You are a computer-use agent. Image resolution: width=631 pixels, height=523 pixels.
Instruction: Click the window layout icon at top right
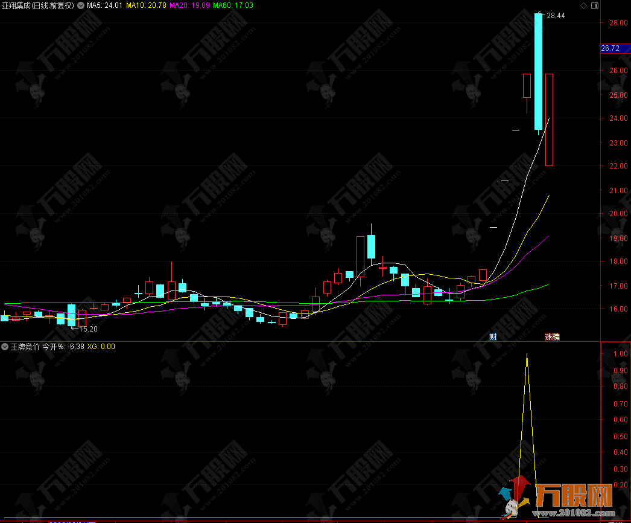(595, 5)
